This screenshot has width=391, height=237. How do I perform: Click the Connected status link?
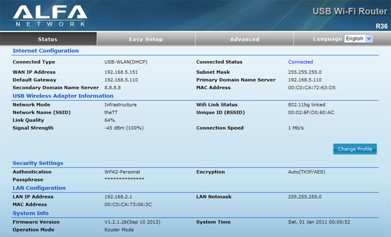(301, 62)
